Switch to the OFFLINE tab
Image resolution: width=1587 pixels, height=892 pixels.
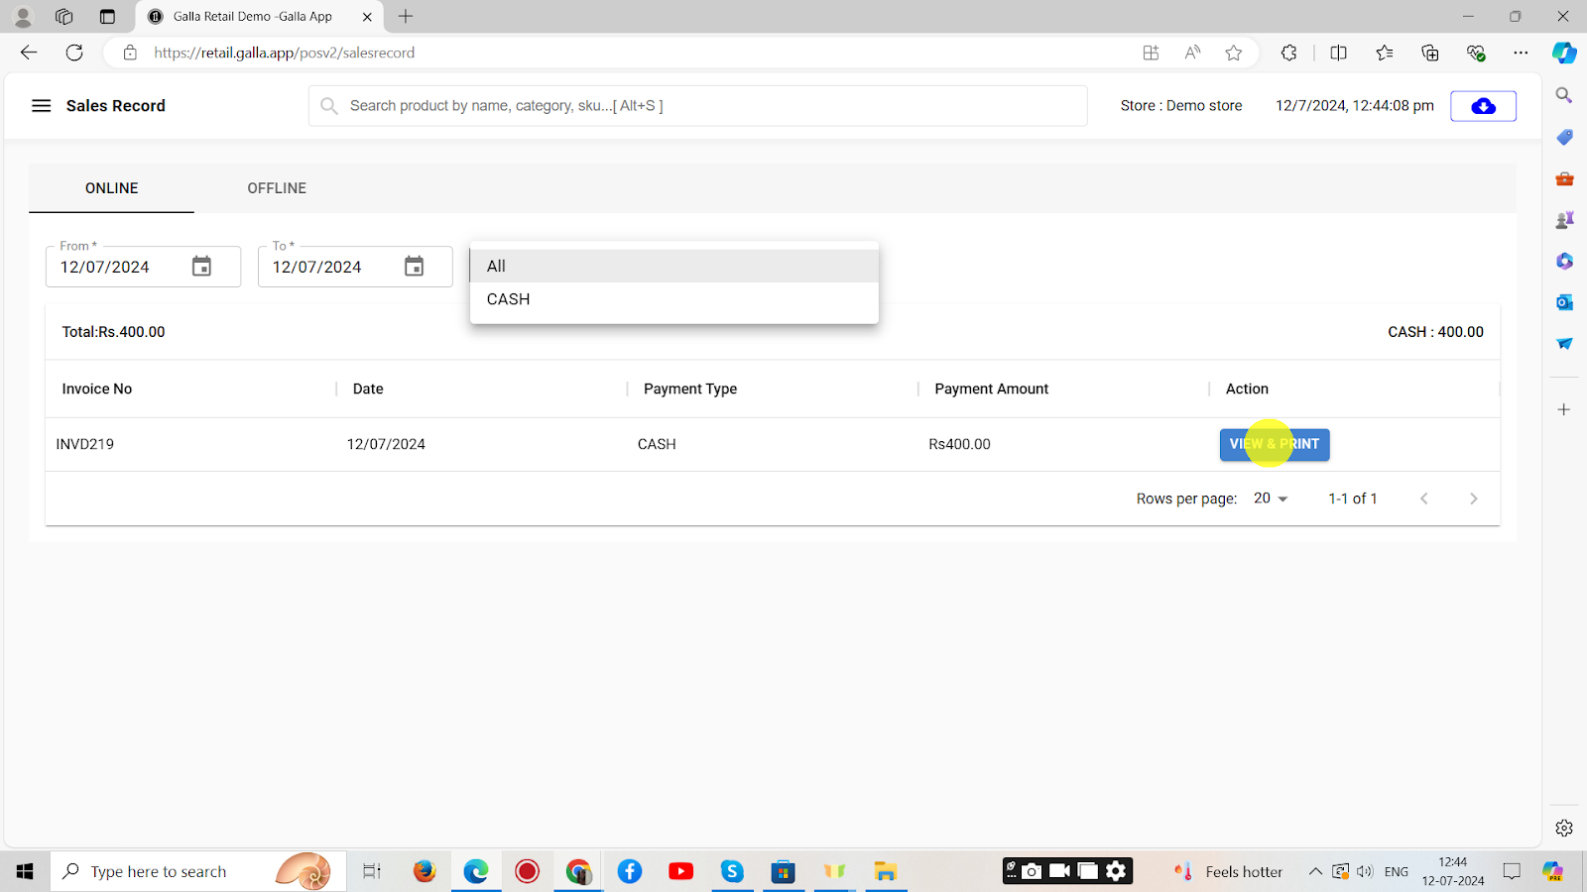pyautogui.click(x=277, y=188)
